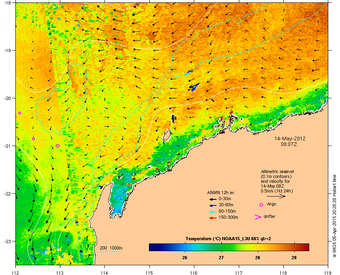340x275 pixels.
Task: Click the '30-80m' depth label
Action: [x=226, y=205]
